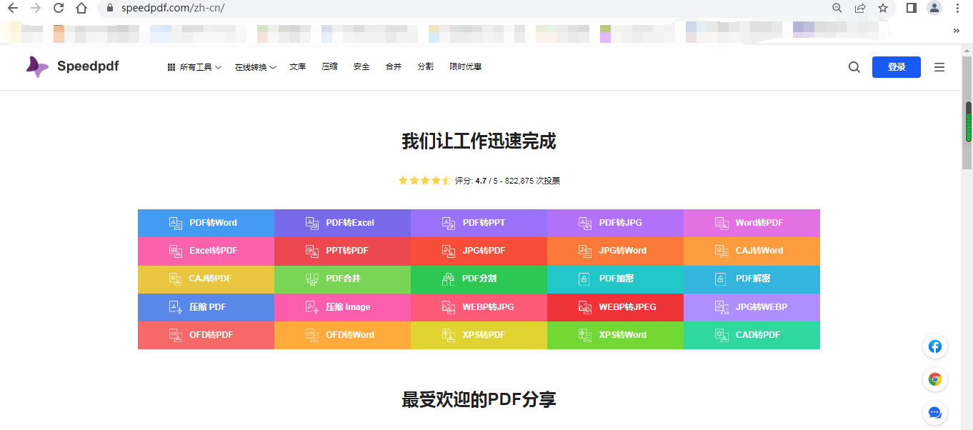Screen dimensions: 973x430
Task: Select the 安全 menu item
Action: 361,66
